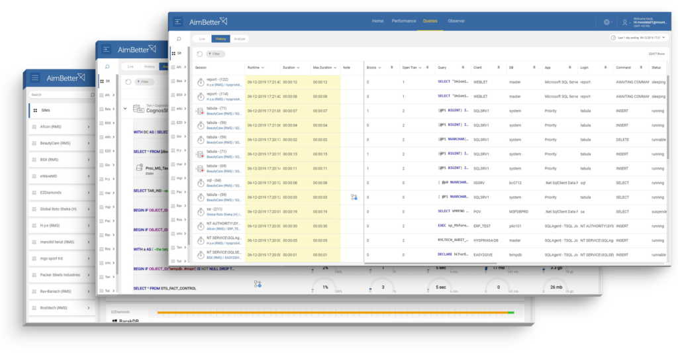Sort by the Duration column dropdown

pos(298,68)
